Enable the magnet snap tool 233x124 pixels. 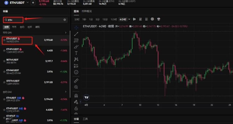[x=76, y=96]
